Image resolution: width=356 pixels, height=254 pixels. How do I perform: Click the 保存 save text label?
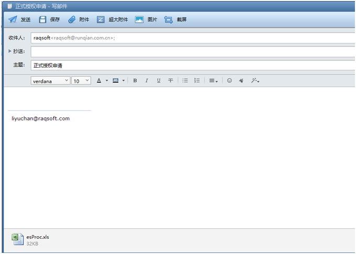(55, 19)
